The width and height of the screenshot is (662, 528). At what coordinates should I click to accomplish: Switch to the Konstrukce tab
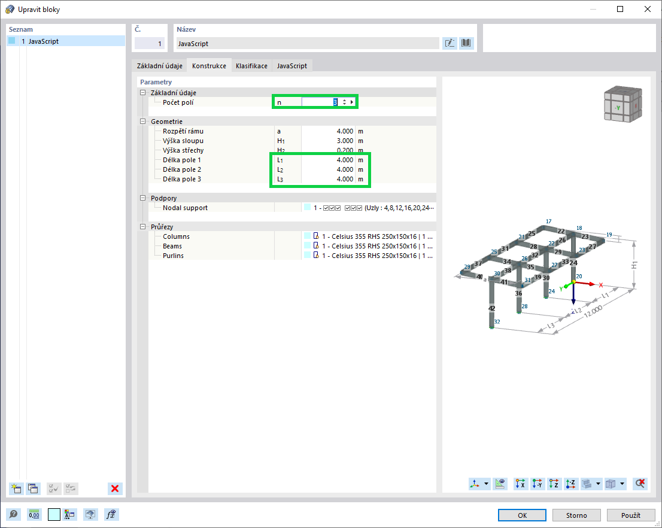pos(209,66)
